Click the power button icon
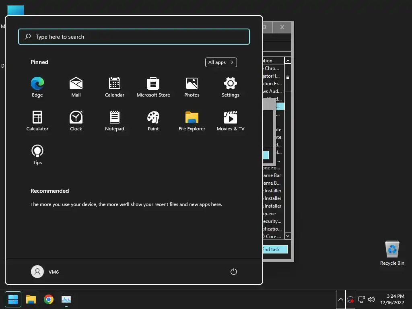 tap(234, 272)
